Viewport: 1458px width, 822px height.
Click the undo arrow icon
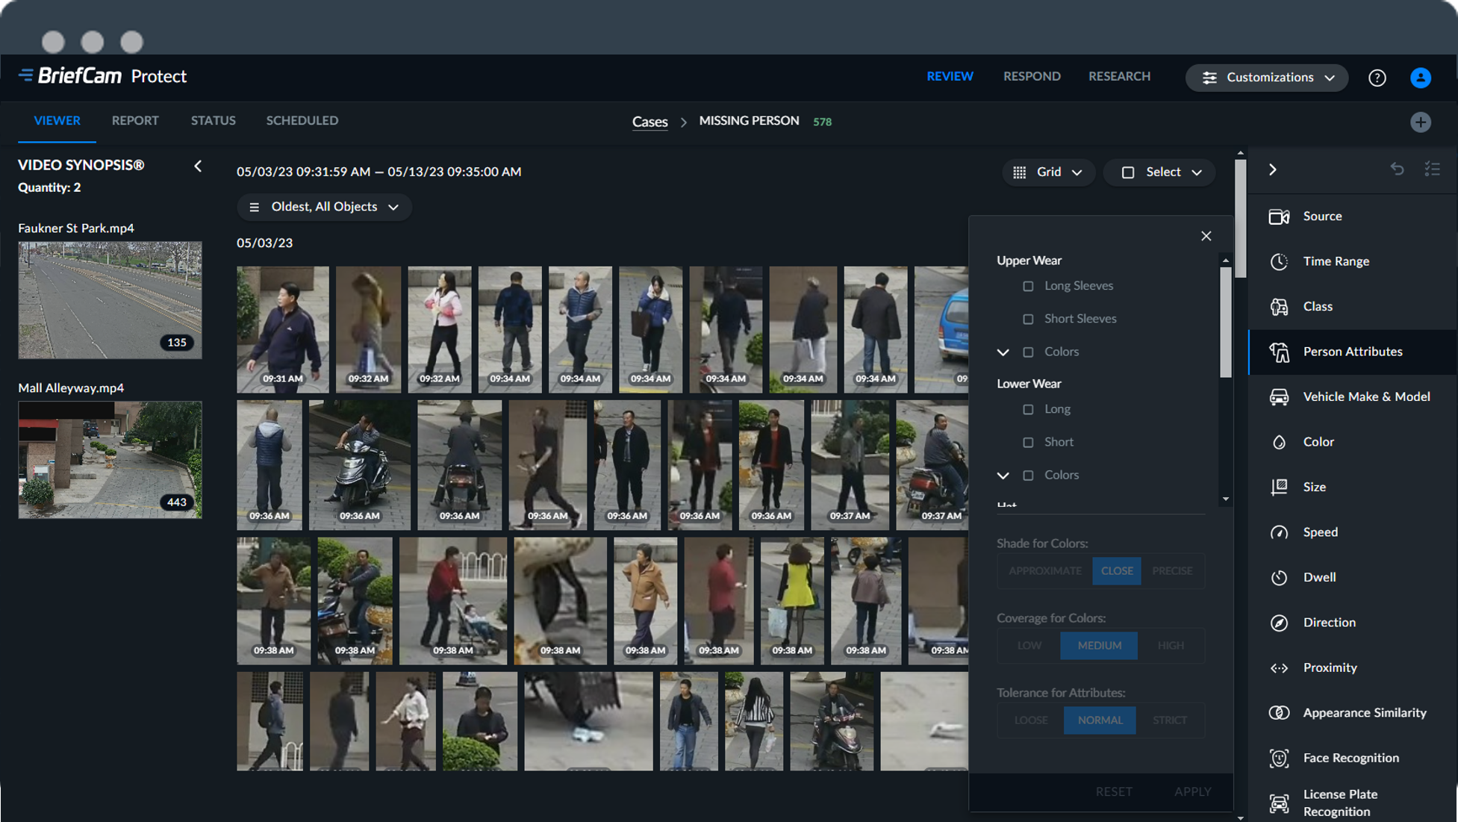1397,169
